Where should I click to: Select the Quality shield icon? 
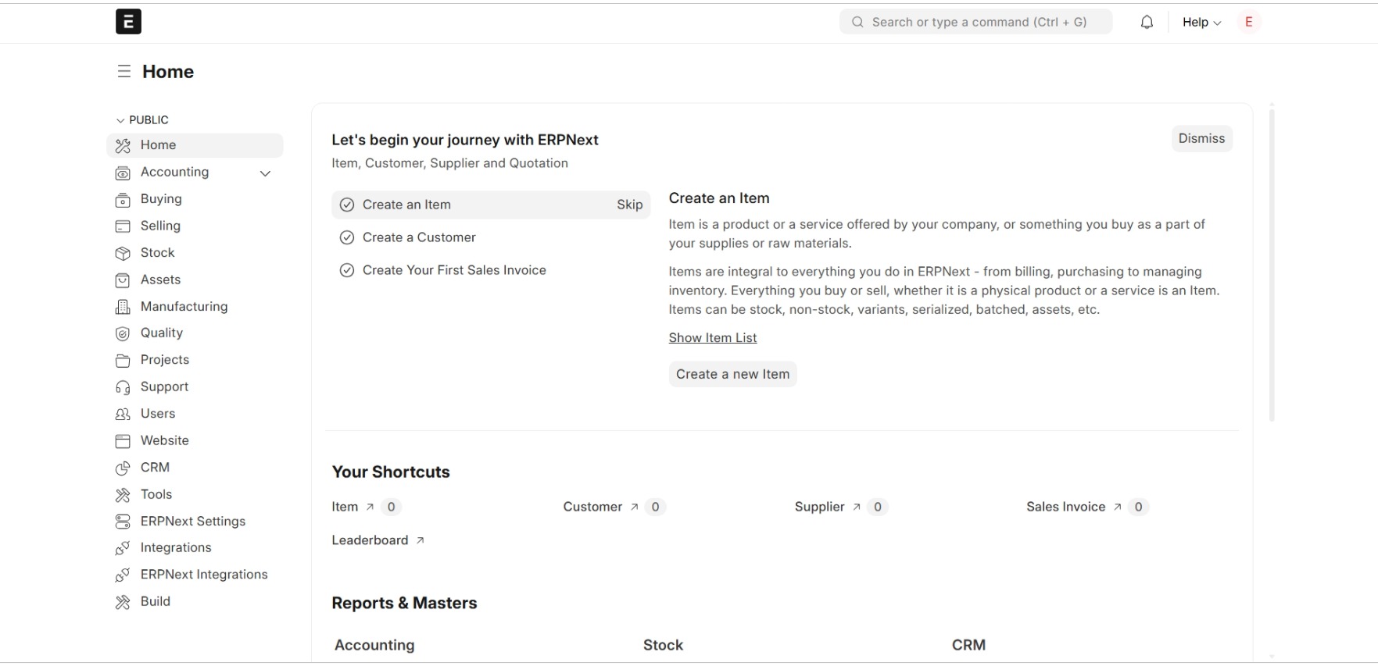point(123,333)
